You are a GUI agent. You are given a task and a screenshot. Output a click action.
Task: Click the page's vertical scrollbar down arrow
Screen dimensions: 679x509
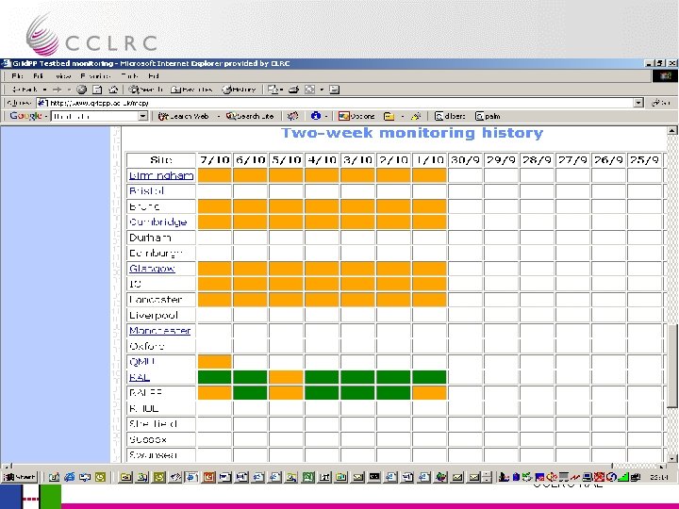pos(671,458)
